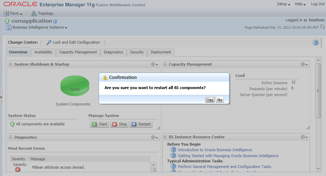Open Capacity Management panel gear options
The height and width of the screenshot is (176, 326).
tap(304, 64)
